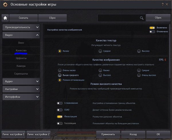Screen dimensions: 172x140
Task: Open the Камера settings item
Action: pos(21,66)
